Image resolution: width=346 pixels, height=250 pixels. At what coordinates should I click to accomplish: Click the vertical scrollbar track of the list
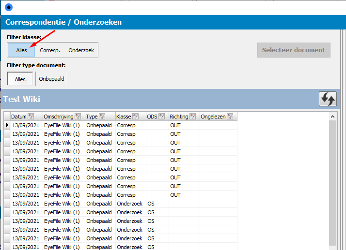tap(332, 183)
